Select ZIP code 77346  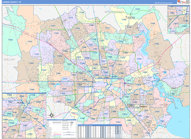[137, 37]
